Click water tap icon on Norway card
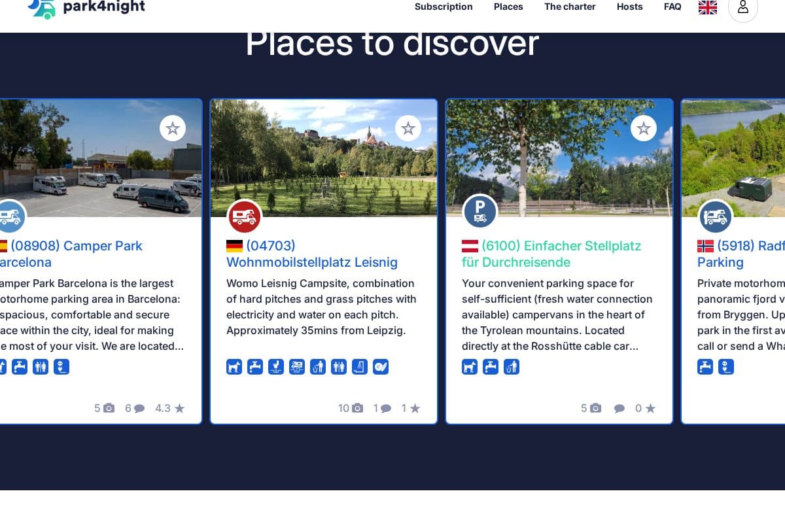Screen dimensions: 785x523 point(705,367)
